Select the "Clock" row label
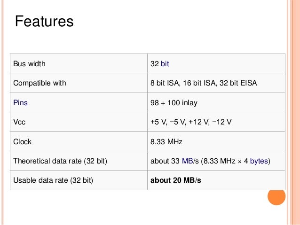Viewport: 300px width, 225px height. pyautogui.click(x=22, y=141)
